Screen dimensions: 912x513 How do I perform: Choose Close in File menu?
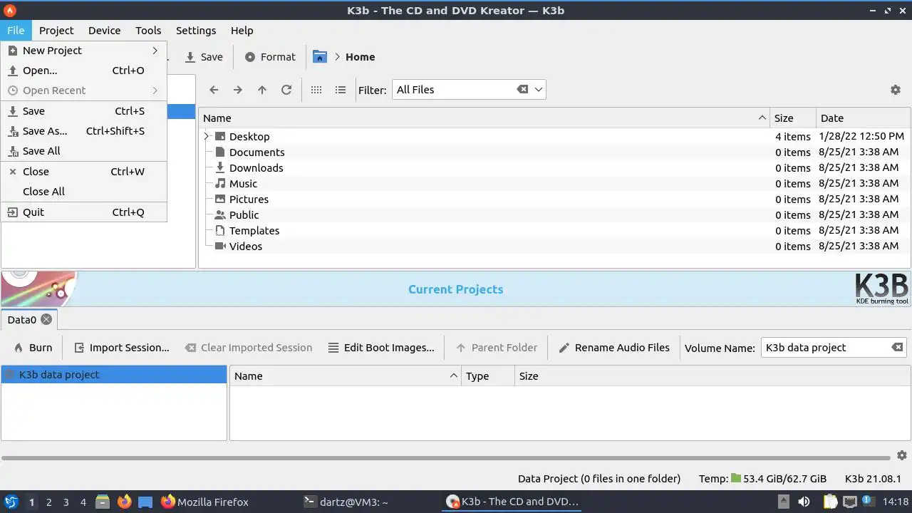click(84, 172)
